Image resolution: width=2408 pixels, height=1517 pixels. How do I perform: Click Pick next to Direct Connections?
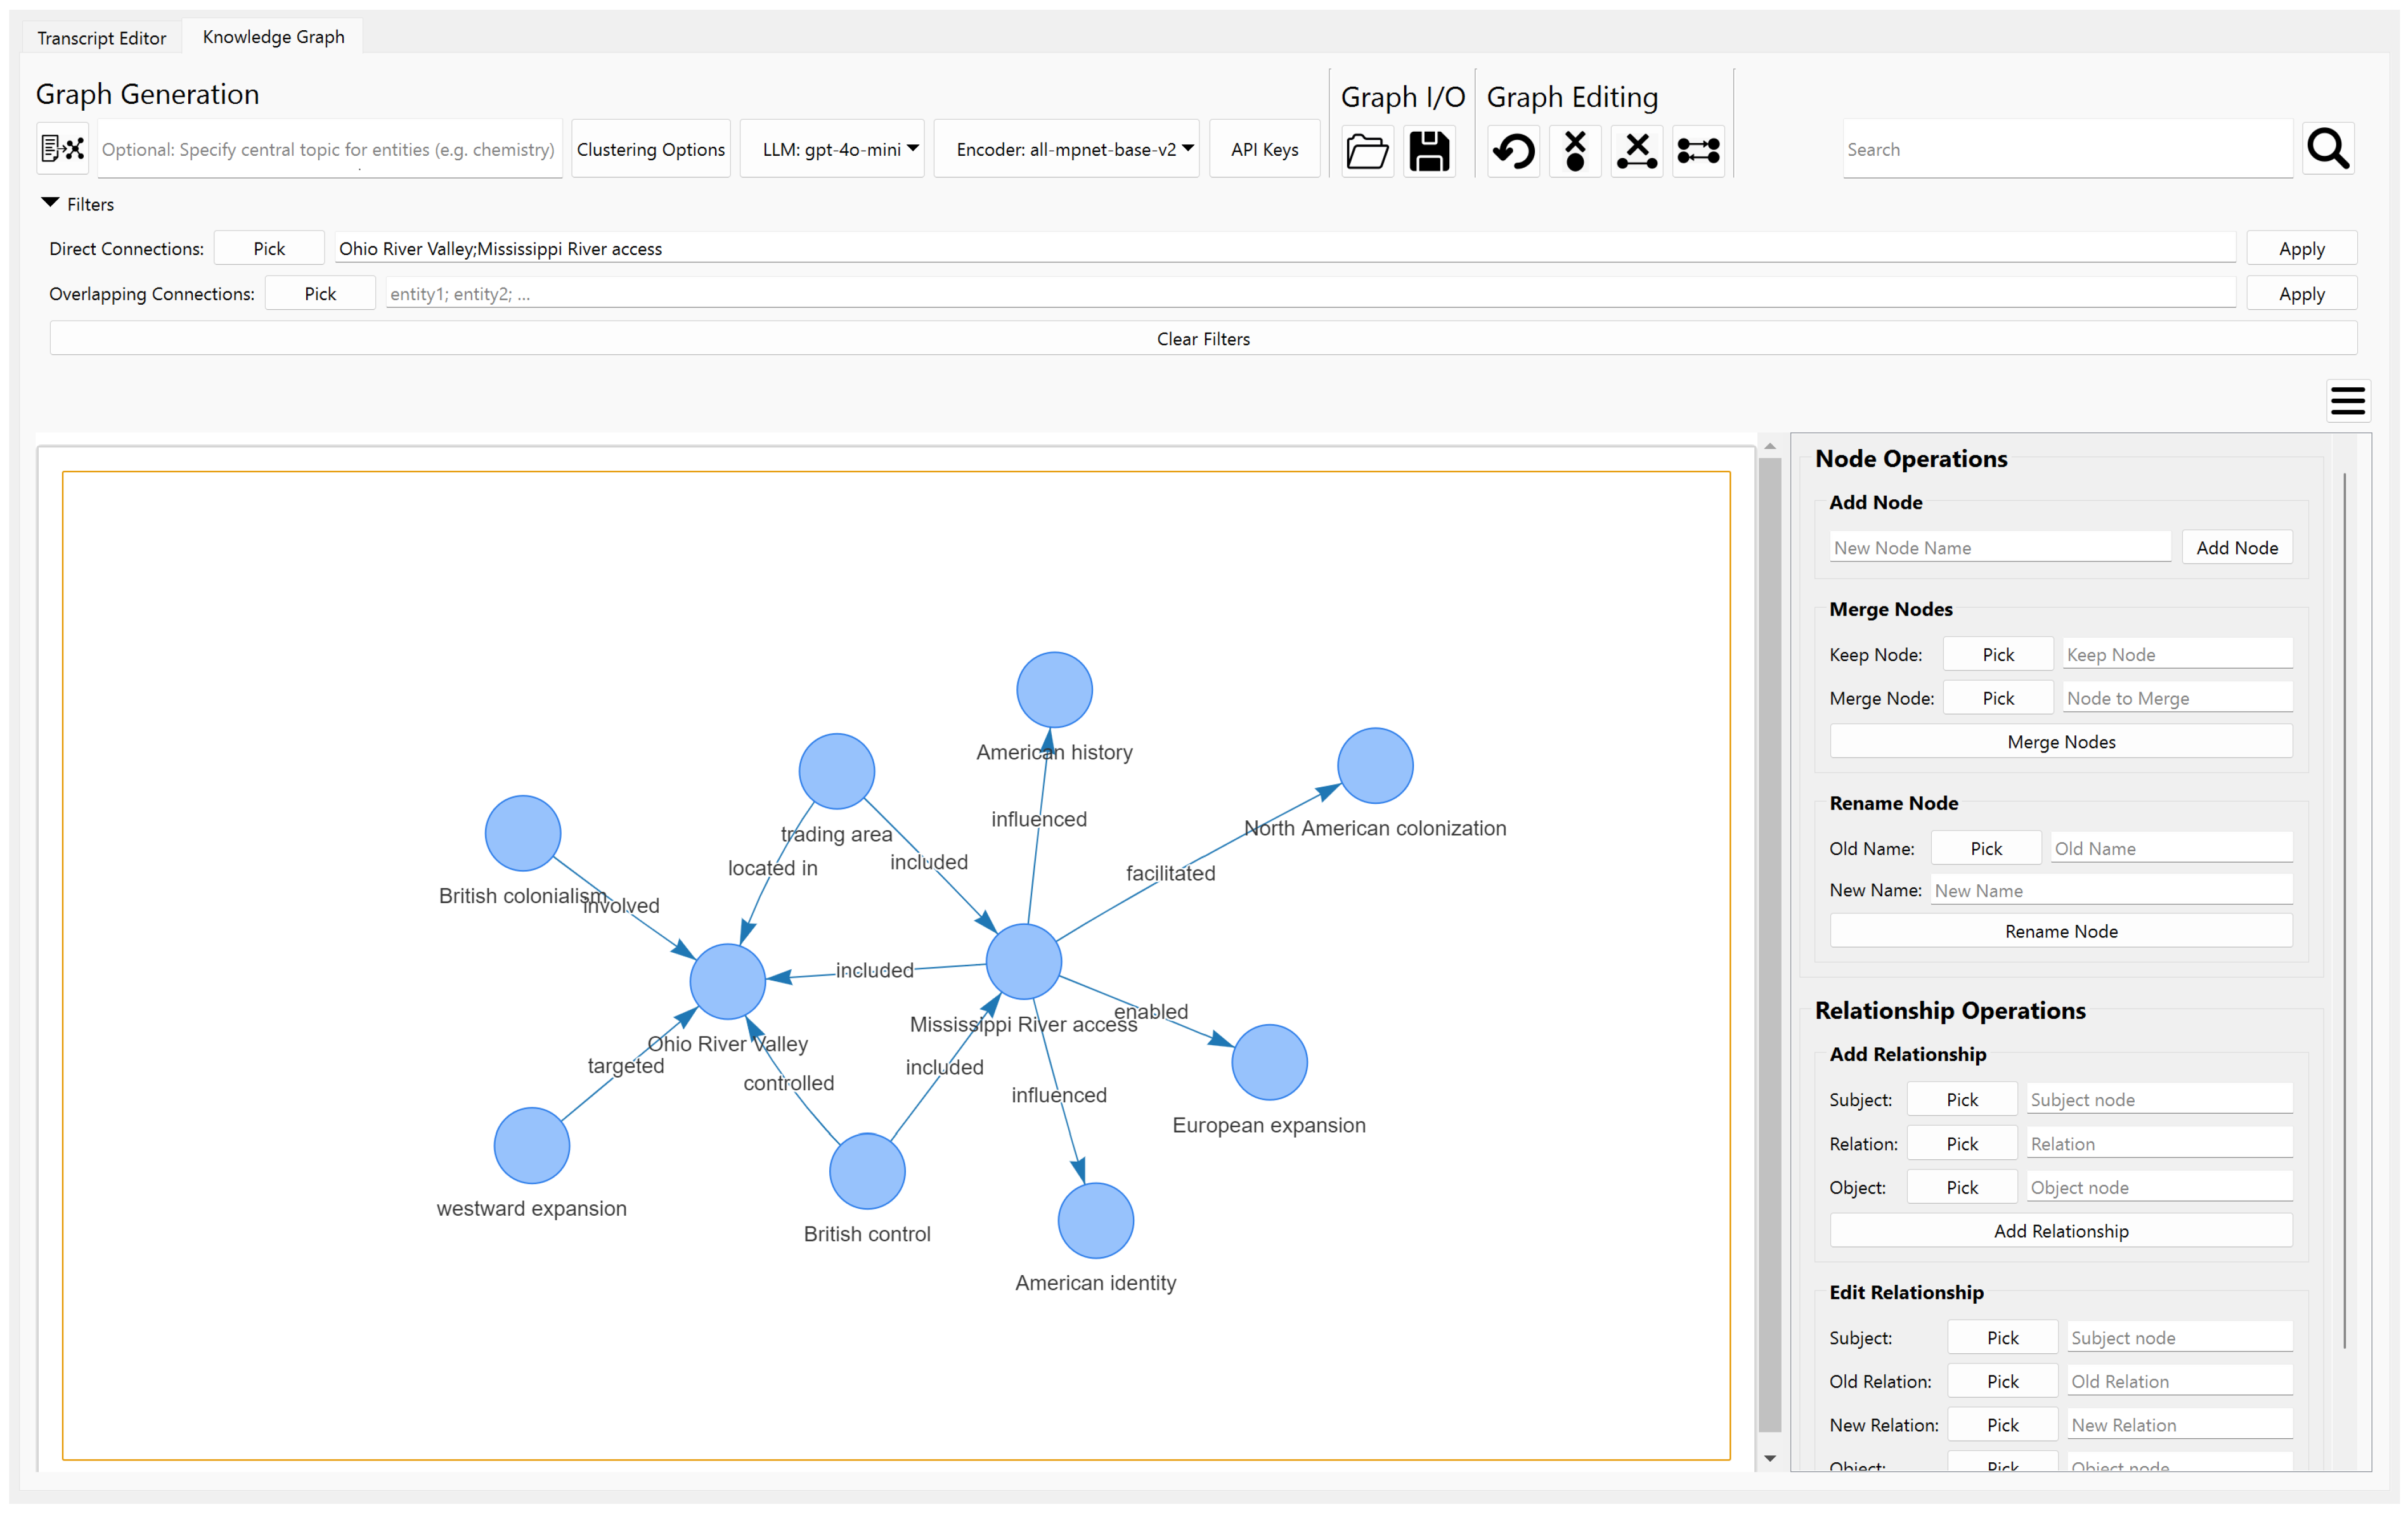tap(268, 249)
